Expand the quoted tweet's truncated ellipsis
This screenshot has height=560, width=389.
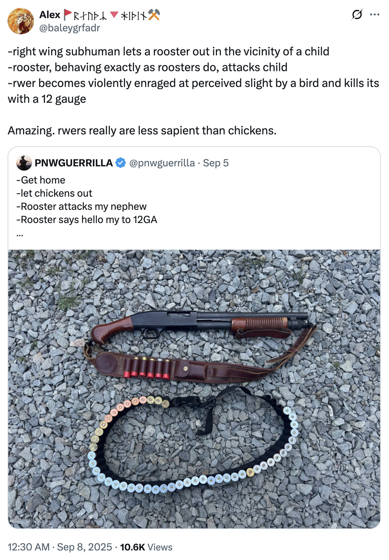point(20,235)
